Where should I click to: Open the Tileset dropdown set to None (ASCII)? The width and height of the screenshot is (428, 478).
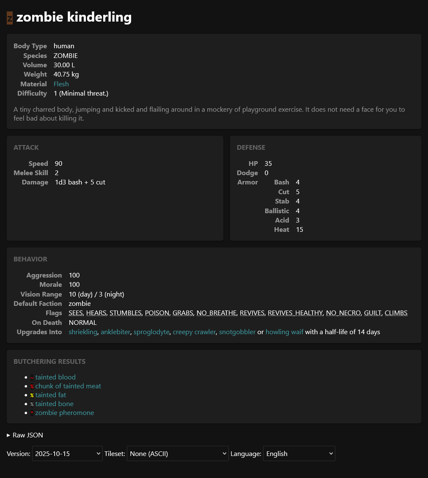(x=178, y=453)
